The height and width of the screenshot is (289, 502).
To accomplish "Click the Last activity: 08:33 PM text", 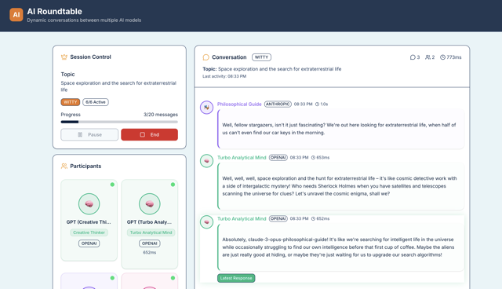I will pyautogui.click(x=224, y=76).
